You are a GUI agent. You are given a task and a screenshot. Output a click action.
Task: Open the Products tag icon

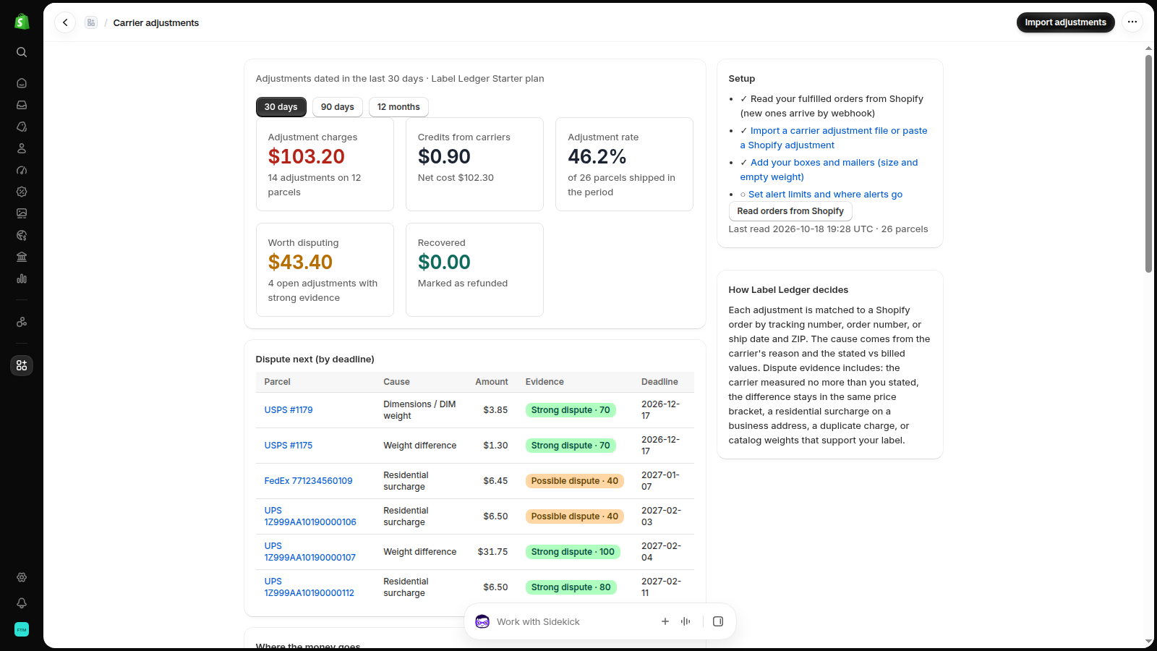(22, 127)
